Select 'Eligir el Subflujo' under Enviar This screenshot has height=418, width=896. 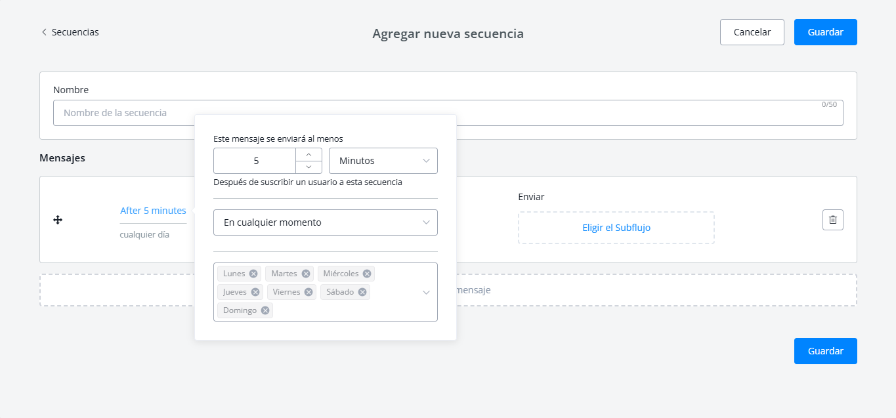pos(616,227)
